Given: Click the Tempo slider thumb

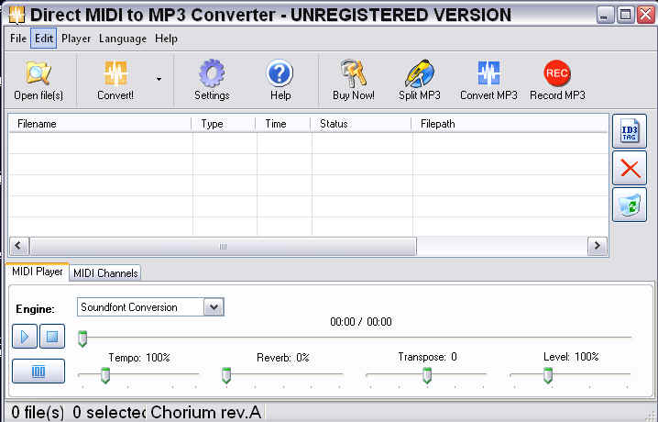Looking at the screenshot, I should click(105, 375).
